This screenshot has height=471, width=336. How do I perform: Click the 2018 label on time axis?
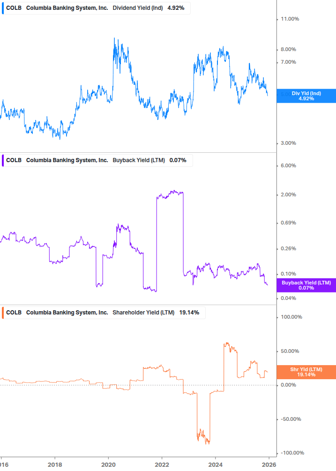point(55,465)
